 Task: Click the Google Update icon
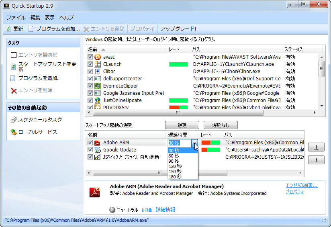click(x=97, y=150)
